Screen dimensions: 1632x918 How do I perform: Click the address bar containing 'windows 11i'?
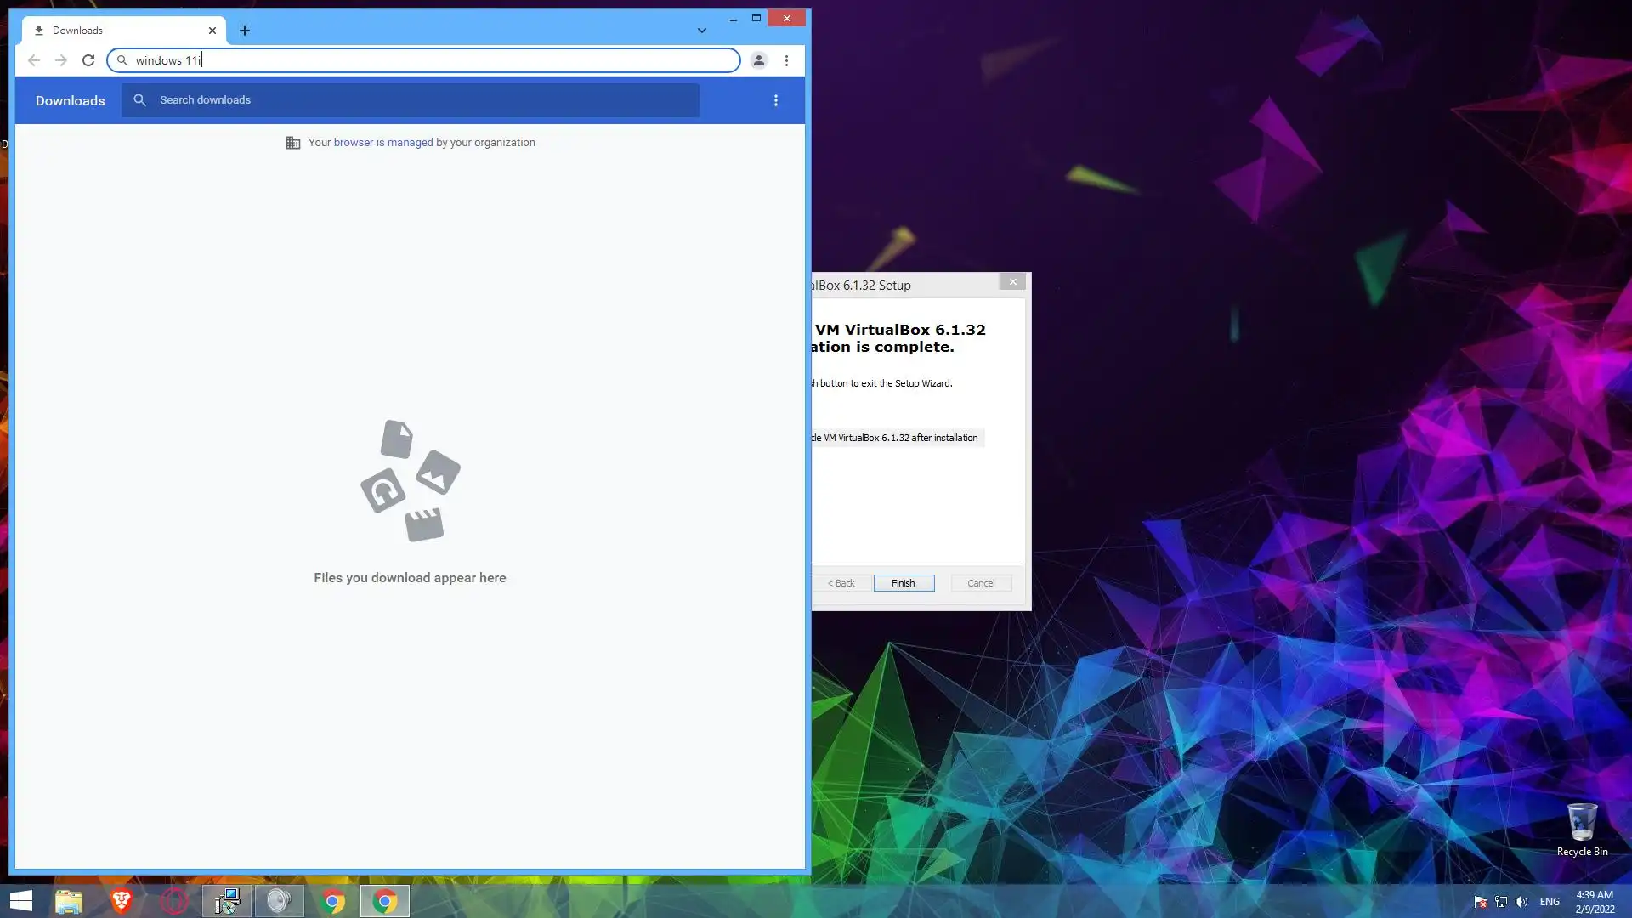(425, 60)
